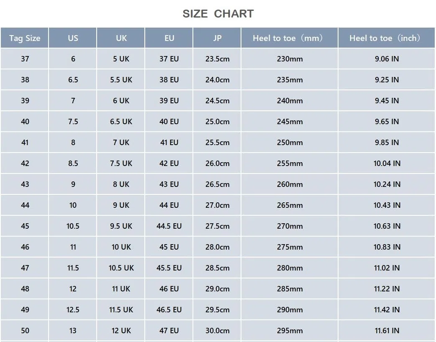Click the JP column header

click(x=217, y=38)
